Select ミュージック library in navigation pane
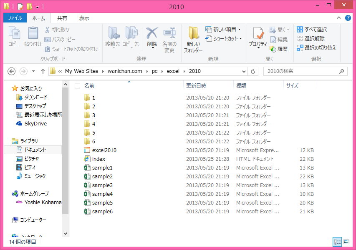 (x=31, y=176)
